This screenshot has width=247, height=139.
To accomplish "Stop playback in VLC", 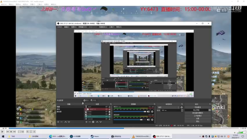I will (x=11, y=132).
